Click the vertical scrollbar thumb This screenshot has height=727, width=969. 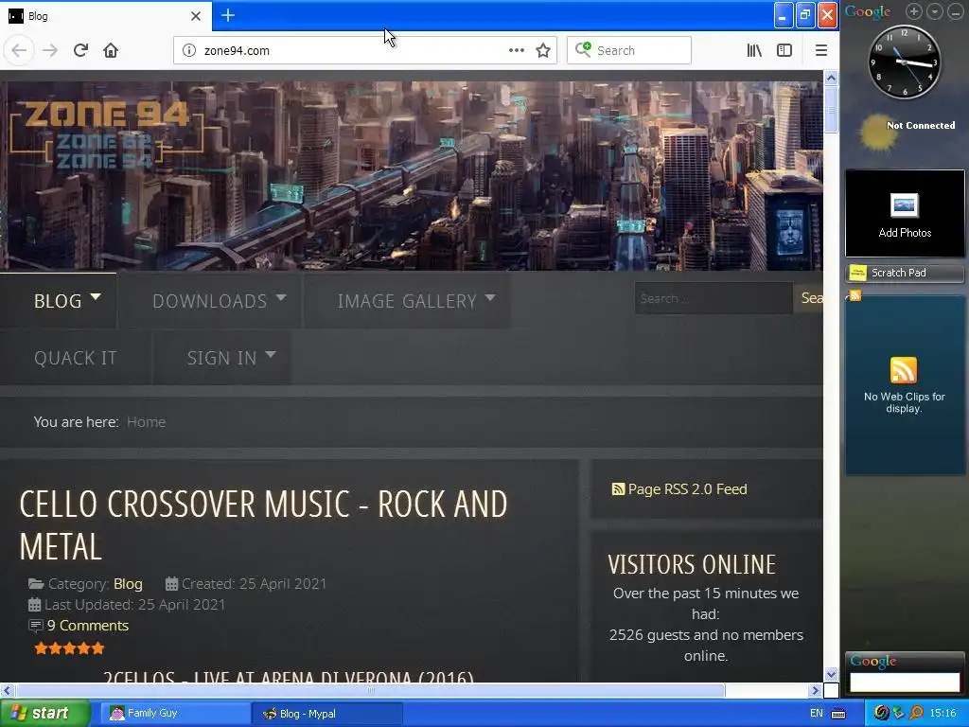[x=831, y=109]
